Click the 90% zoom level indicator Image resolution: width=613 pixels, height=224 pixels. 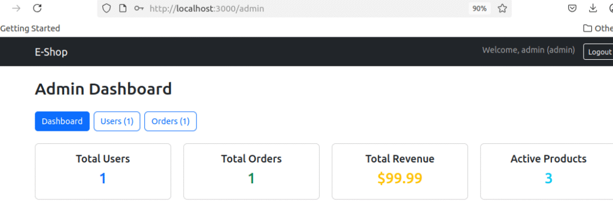[x=480, y=8]
